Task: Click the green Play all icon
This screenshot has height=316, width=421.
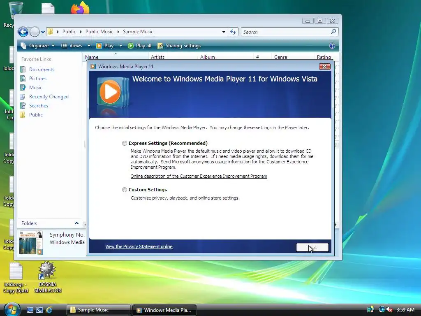Action: [x=130, y=46]
